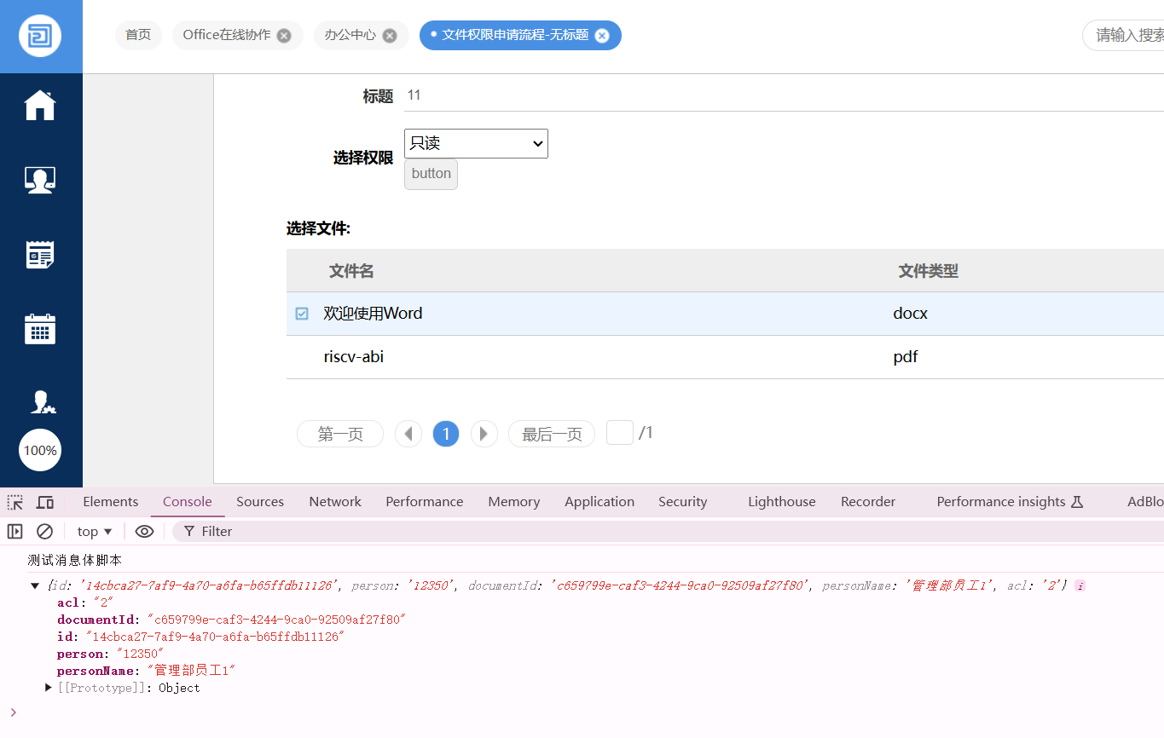Jump to 第一页 in the pagination
The height and width of the screenshot is (738, 1164).
click(340, 434)
